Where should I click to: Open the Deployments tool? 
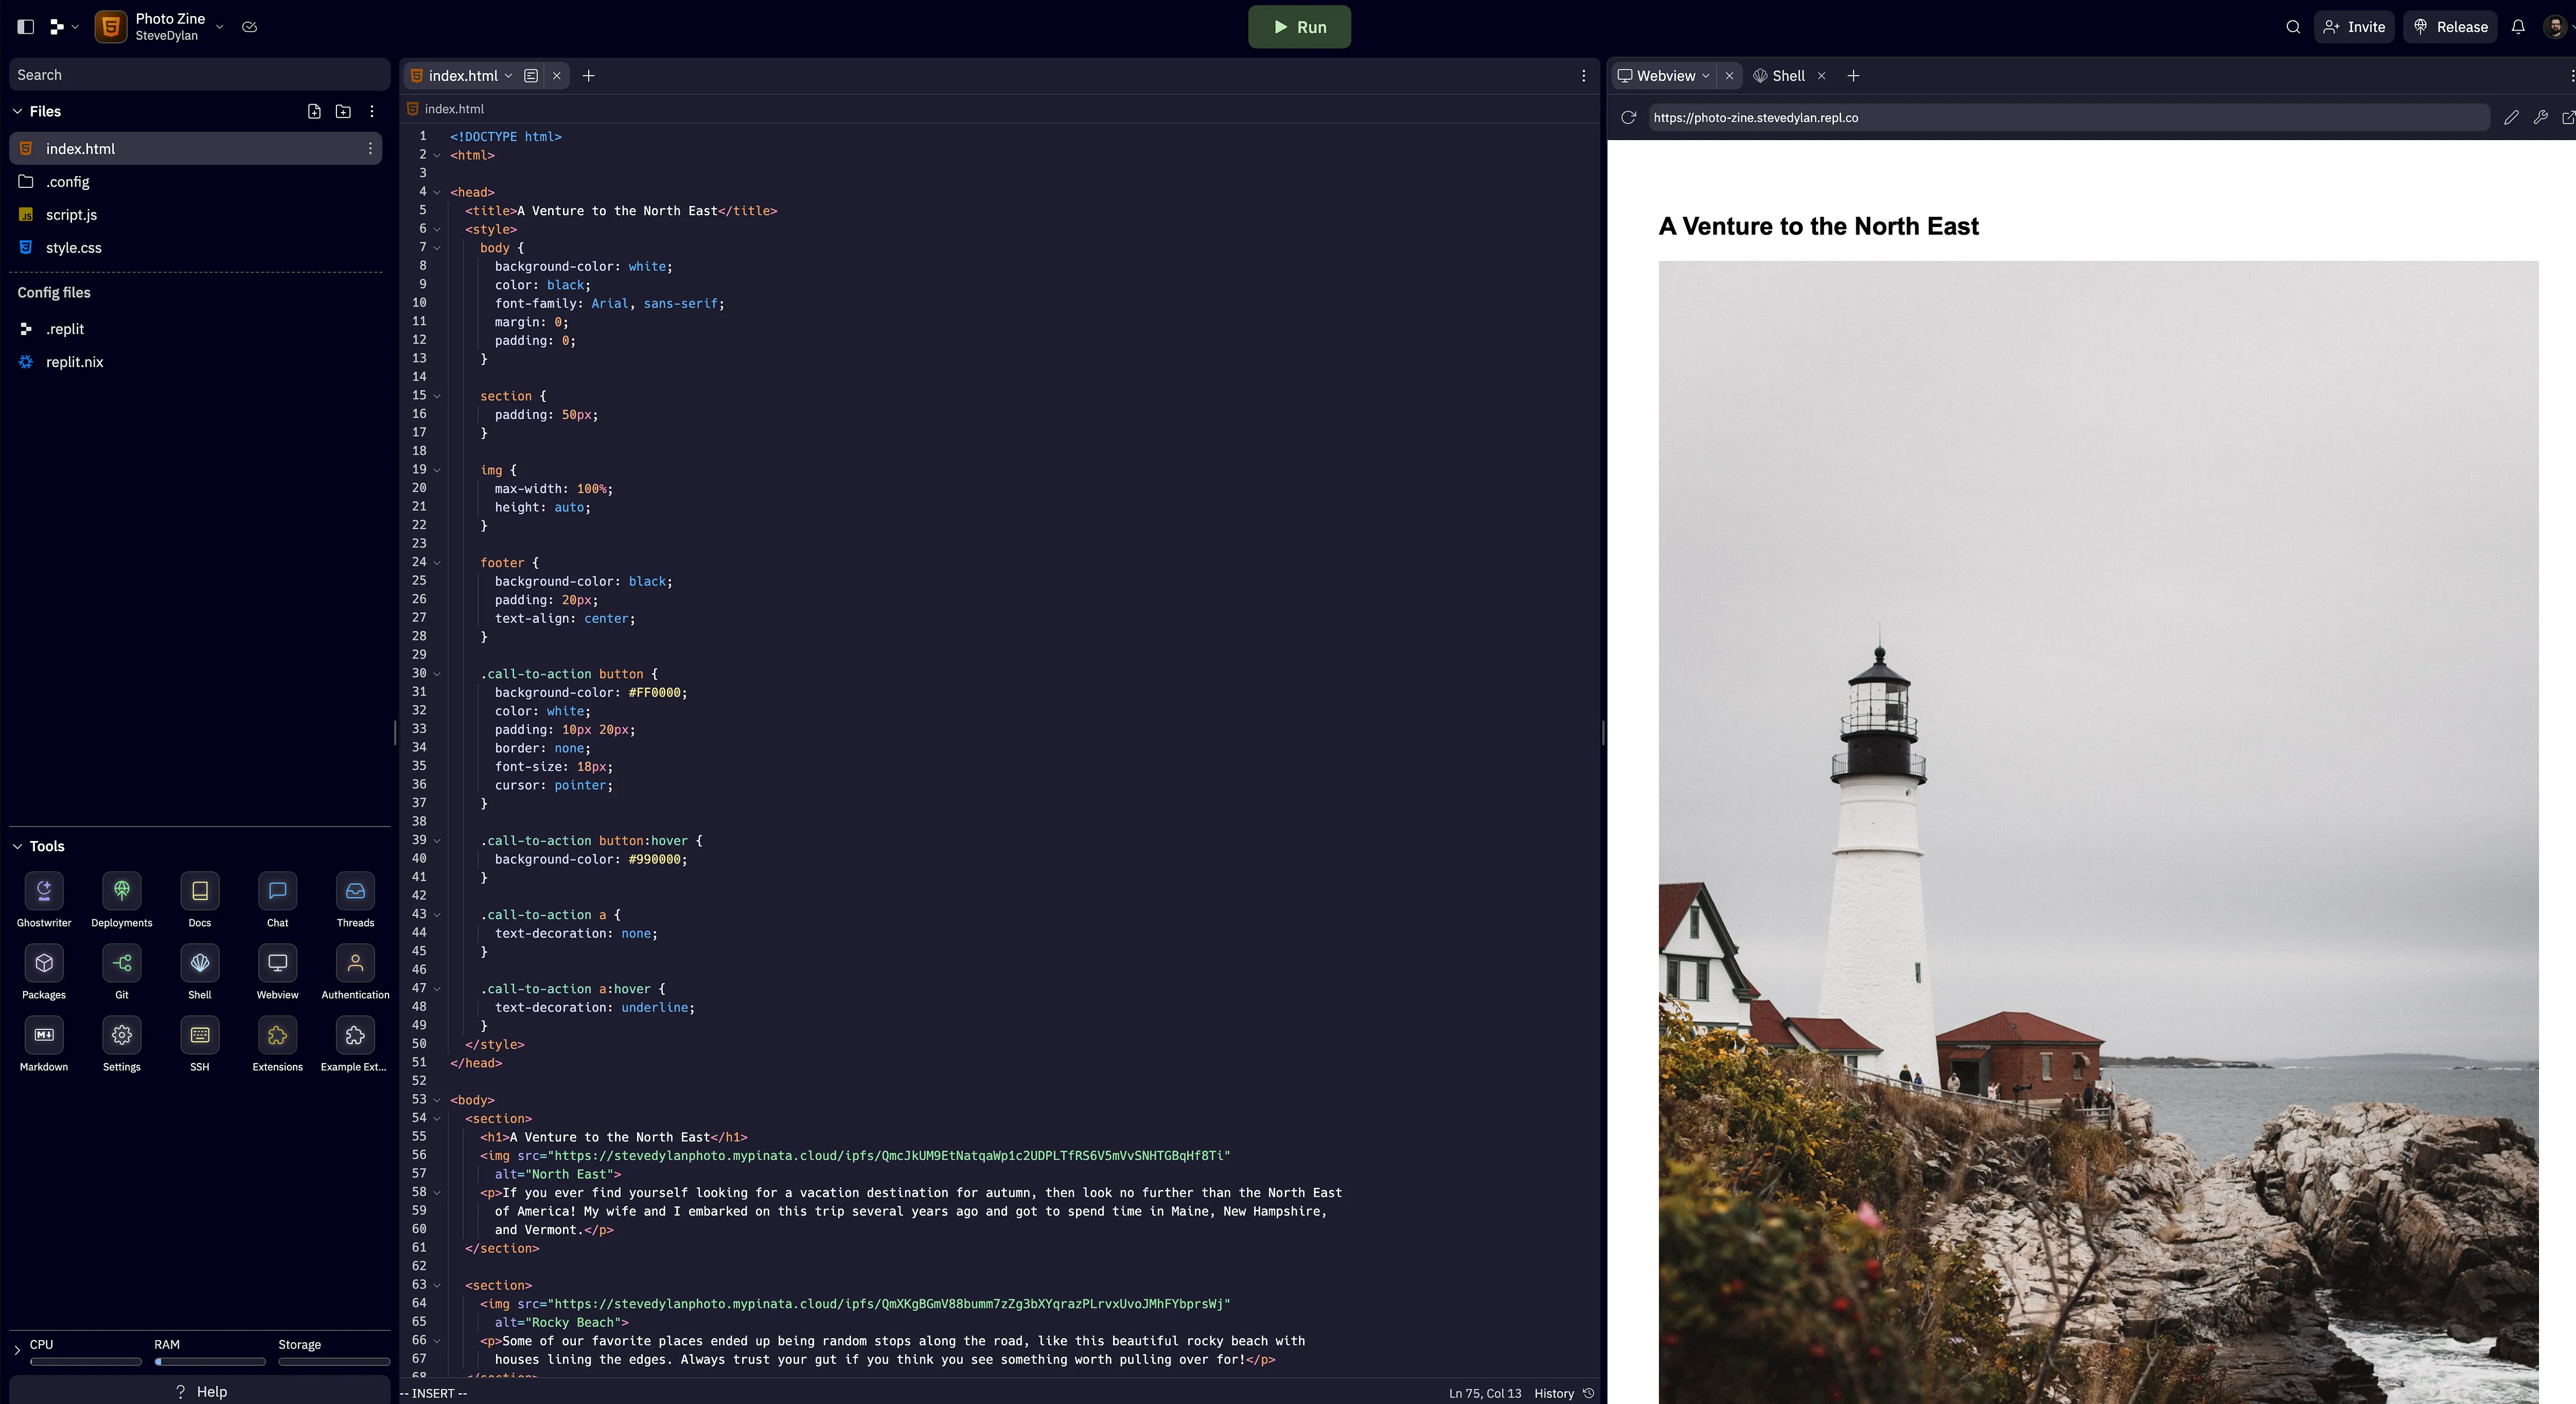pos(122,891)
